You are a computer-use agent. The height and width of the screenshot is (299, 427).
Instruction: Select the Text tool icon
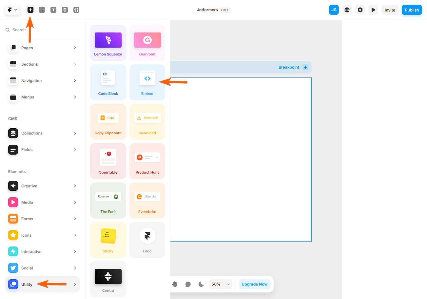(53, 10)
